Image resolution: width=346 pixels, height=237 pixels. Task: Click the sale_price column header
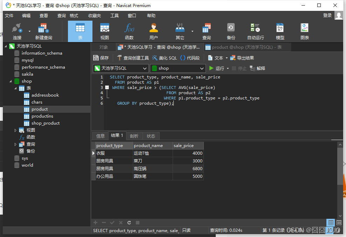tap(188, 146)
